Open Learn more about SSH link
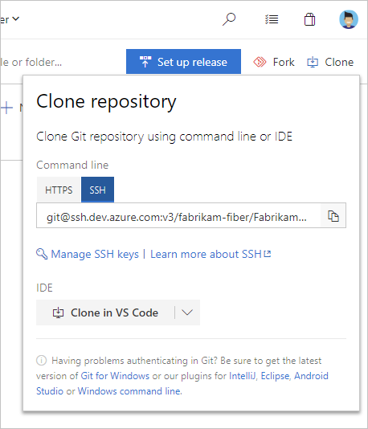368x429 pixels. (211, 254)
